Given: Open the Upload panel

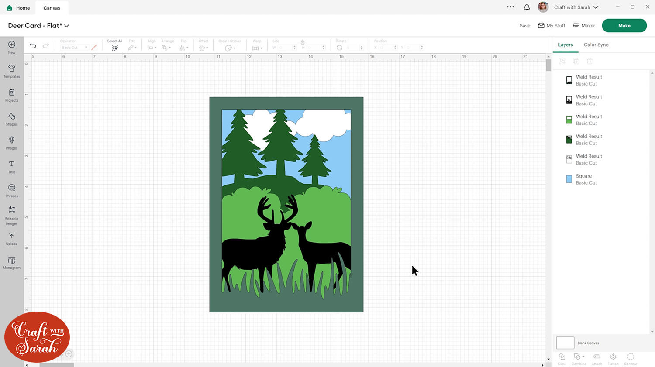Looking at the screenshot, I should [x=12, y=238].
